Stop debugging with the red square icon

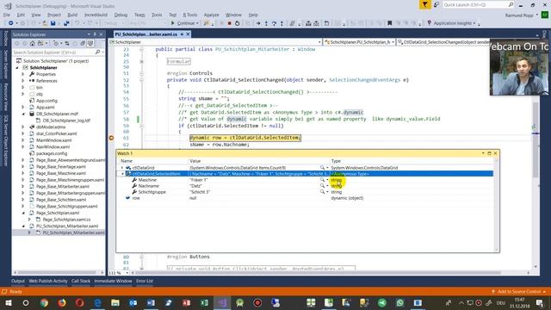230,23
